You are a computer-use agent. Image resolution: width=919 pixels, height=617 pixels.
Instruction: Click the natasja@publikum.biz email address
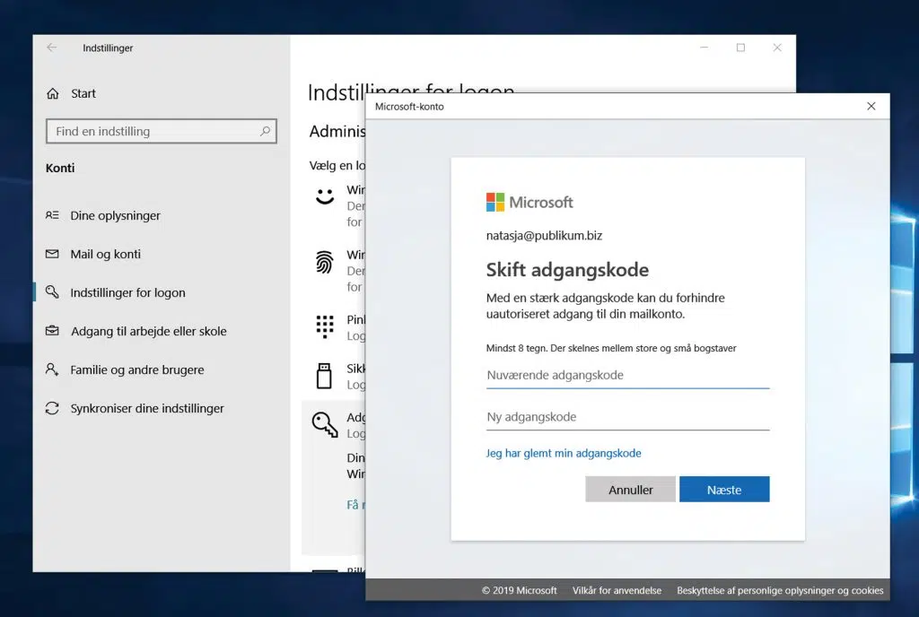pos(545,235)
